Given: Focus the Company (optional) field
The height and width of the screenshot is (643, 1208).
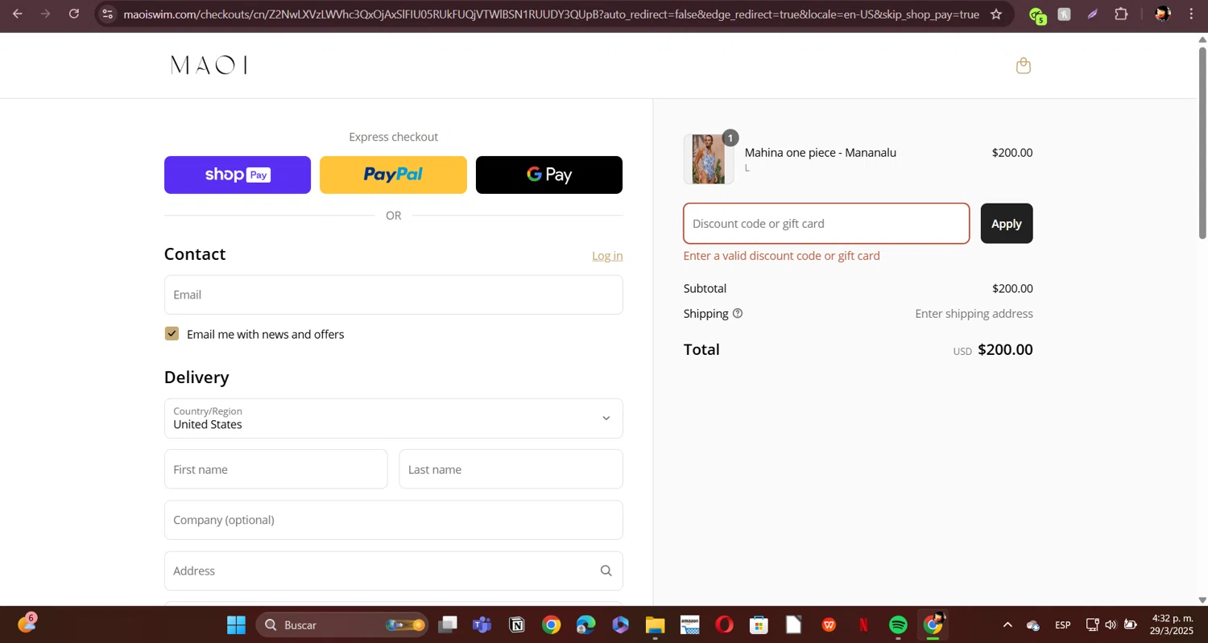Looking at the screenshot, I should 393,520.
